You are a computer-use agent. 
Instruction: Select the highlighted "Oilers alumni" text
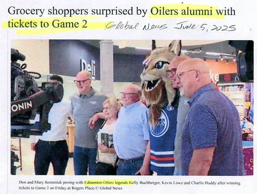pos(182,11)
